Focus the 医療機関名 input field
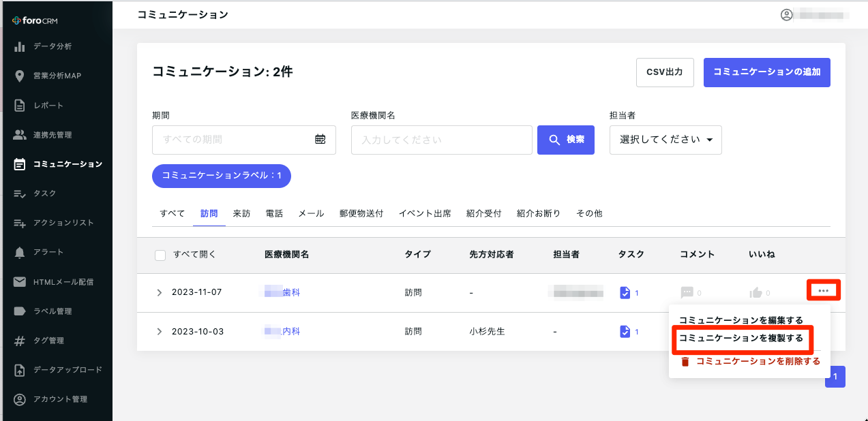The height and width of the screenshot is (421, 868). [442, 140]
